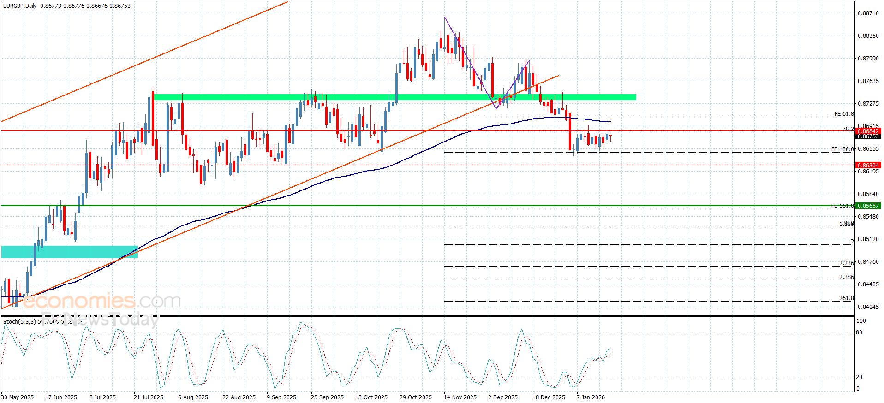Click the bright green resistance zone rectangle
The width and height of the screenshot is (884, 403).
coord(394,97)
